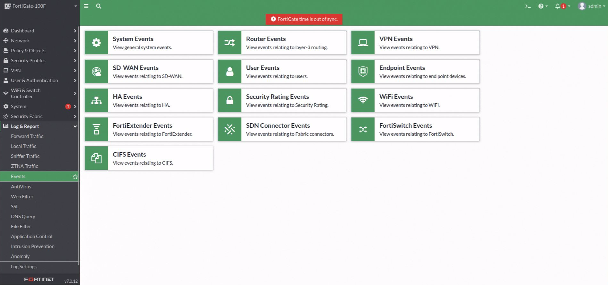Open the System Events card title
Viewport: 608px width, 285px height.
pyautogui.click(x=133, y=39)
